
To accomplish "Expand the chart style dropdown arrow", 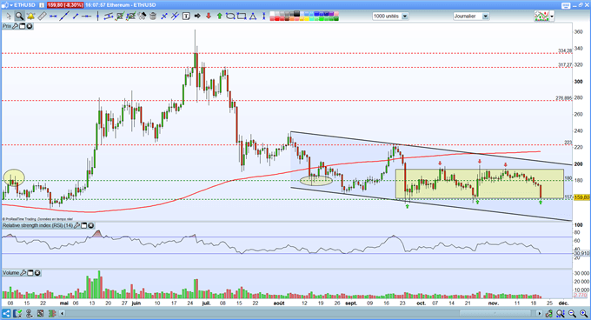I will tap(552, 17).
